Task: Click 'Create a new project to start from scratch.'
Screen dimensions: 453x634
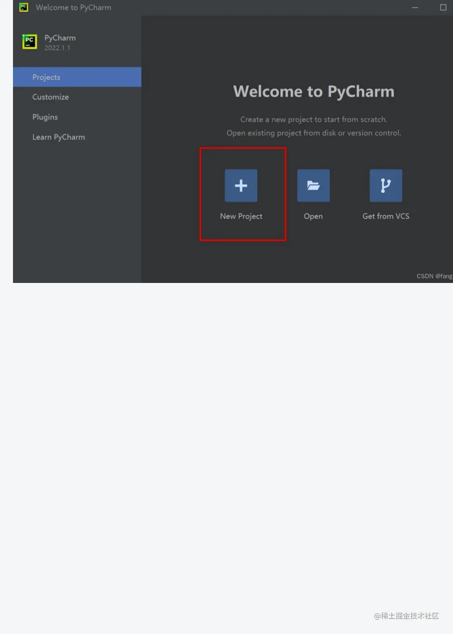Action: pyautogui.click(x=314, y=120)
